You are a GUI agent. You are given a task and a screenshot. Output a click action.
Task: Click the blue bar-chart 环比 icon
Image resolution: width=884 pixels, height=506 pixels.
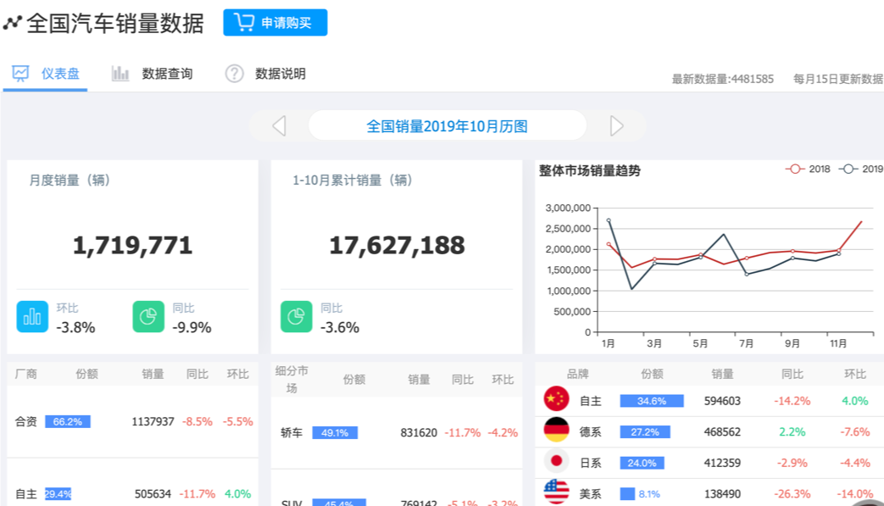(x=32, y=317)
